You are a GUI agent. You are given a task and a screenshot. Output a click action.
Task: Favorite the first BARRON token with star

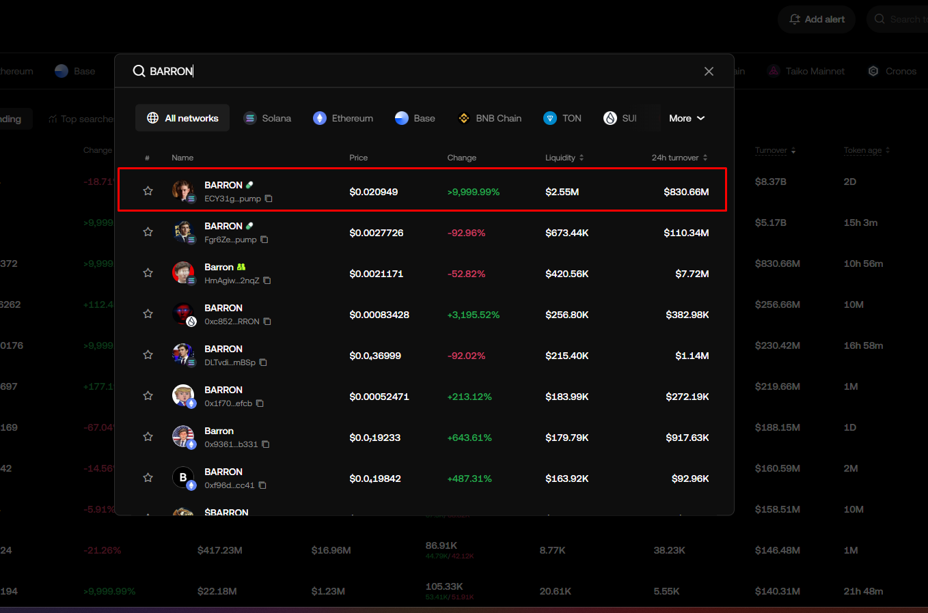tap(148, 191)
